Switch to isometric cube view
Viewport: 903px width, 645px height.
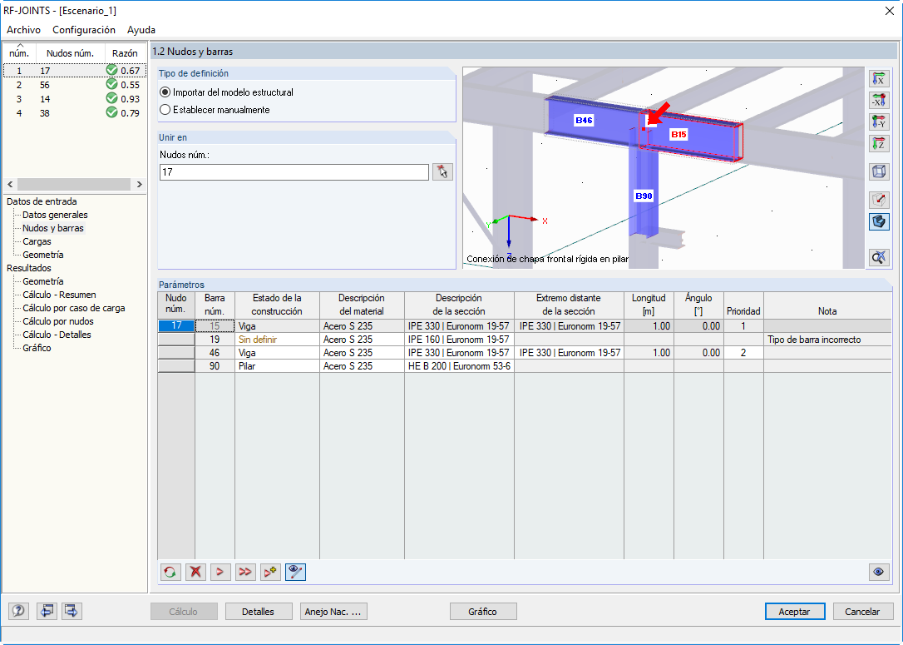point(879,171)
